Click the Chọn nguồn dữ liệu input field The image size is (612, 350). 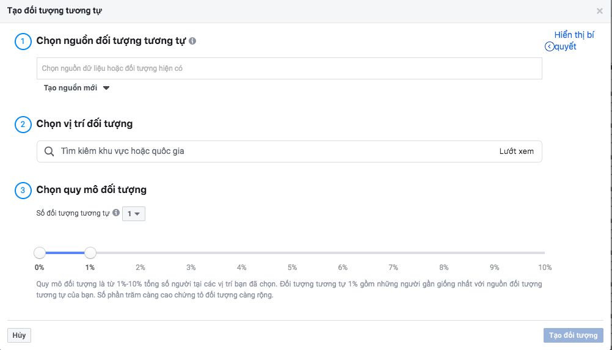pos(290,68)
